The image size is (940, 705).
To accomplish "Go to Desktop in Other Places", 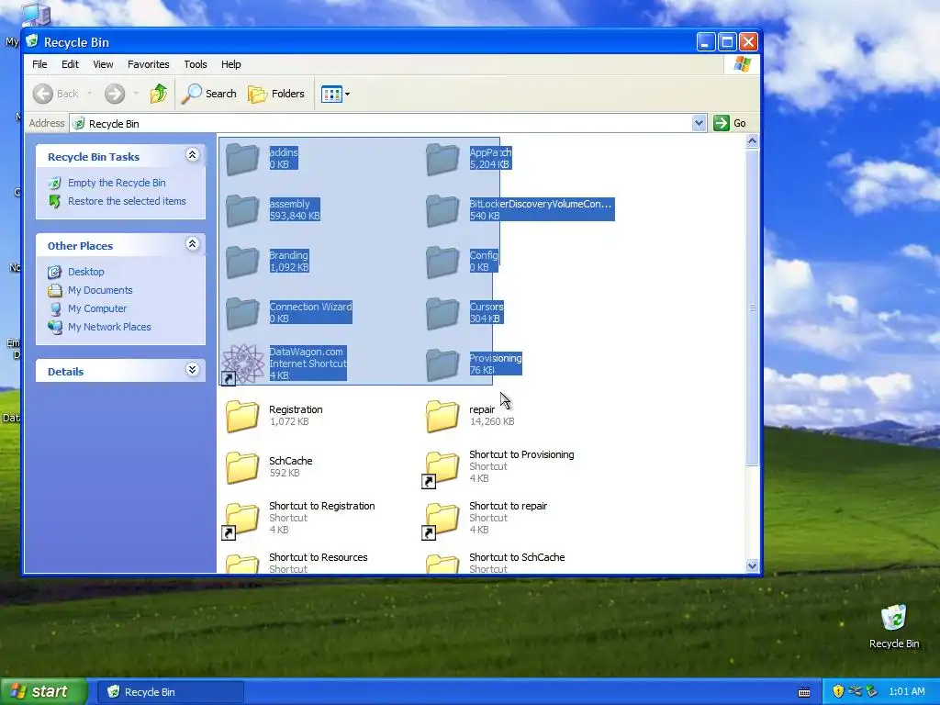I will (85, 272).
